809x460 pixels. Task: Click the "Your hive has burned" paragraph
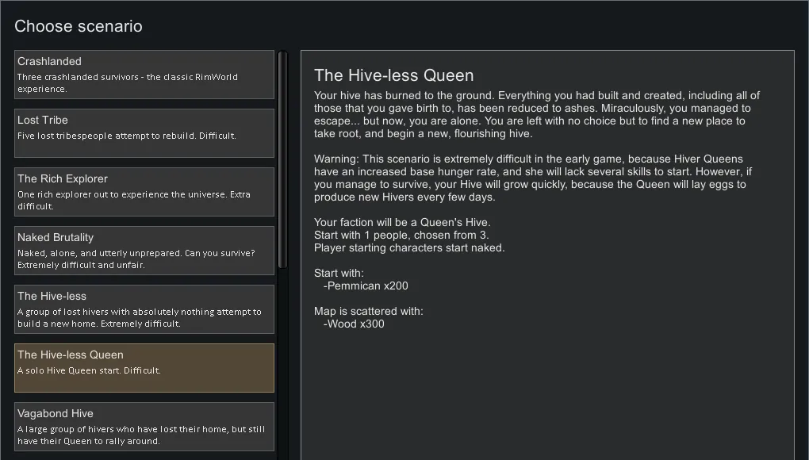click(x=536, y=114)
